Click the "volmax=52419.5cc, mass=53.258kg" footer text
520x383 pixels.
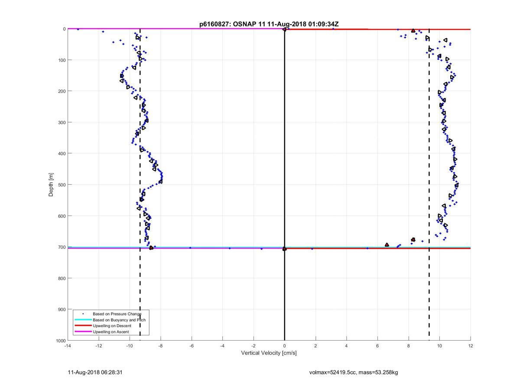[354, 372]
